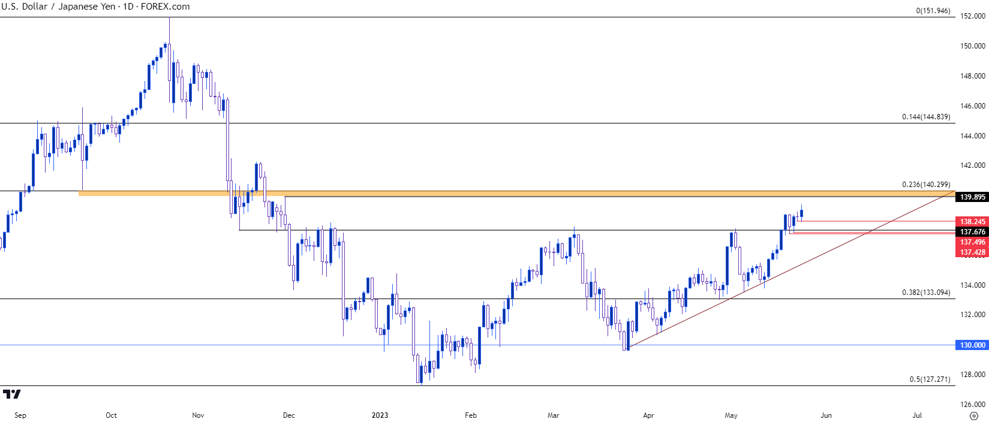Click the 0.382(133.094) Fibonacci label

click(x=926, y=293)
